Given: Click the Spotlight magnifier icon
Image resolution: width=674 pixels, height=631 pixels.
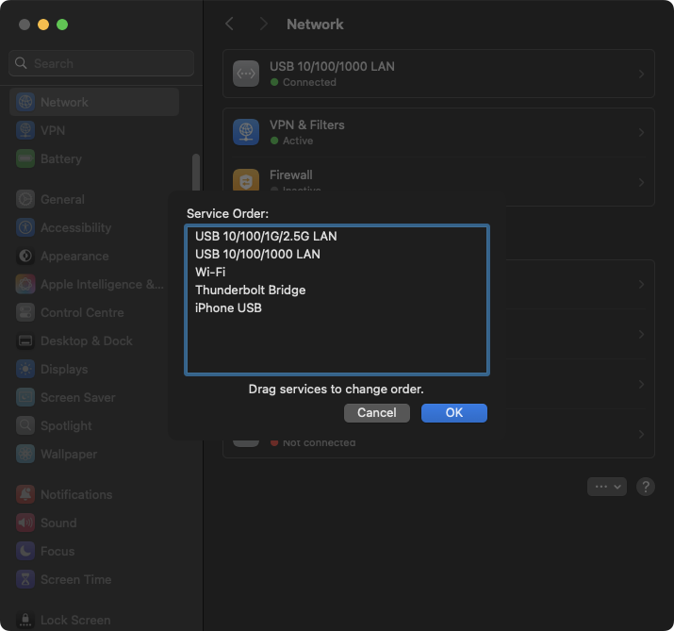Looking at the screenshot, I should pos(25,425).
